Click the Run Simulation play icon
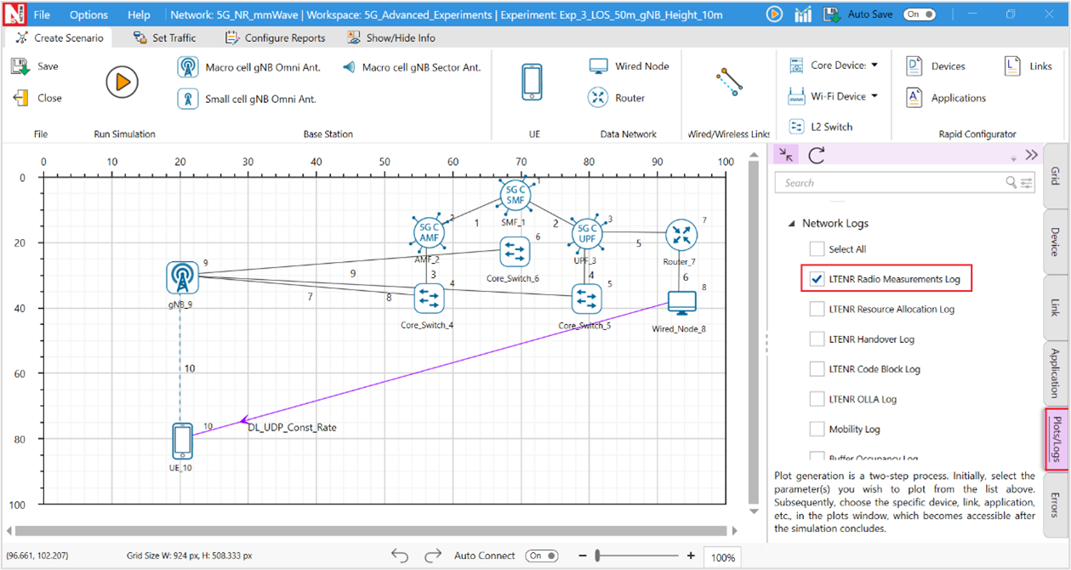Screen dimensions: 1071x570 click(x=122, y=82)
